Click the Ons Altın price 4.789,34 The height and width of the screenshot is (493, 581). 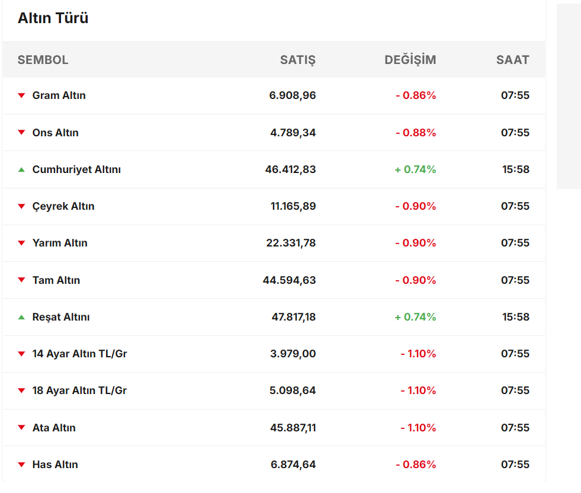293,133
